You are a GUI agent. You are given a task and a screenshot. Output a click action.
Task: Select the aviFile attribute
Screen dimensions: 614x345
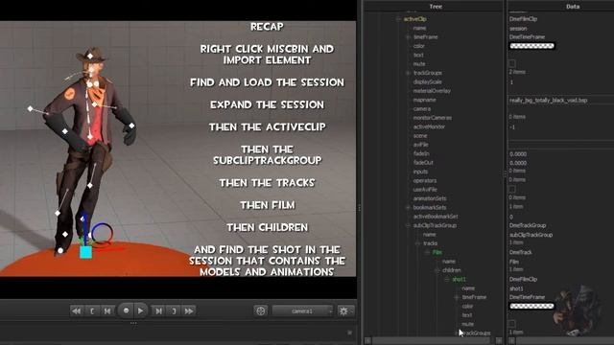click(421, 145)
